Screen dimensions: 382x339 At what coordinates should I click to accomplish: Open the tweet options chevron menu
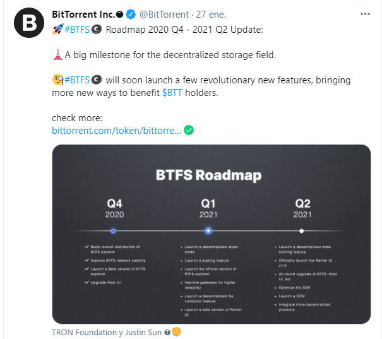tap(366, 13)
